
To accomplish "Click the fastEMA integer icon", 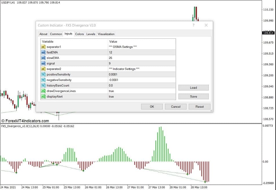I will pyautogui.click(x=43, y=52).
